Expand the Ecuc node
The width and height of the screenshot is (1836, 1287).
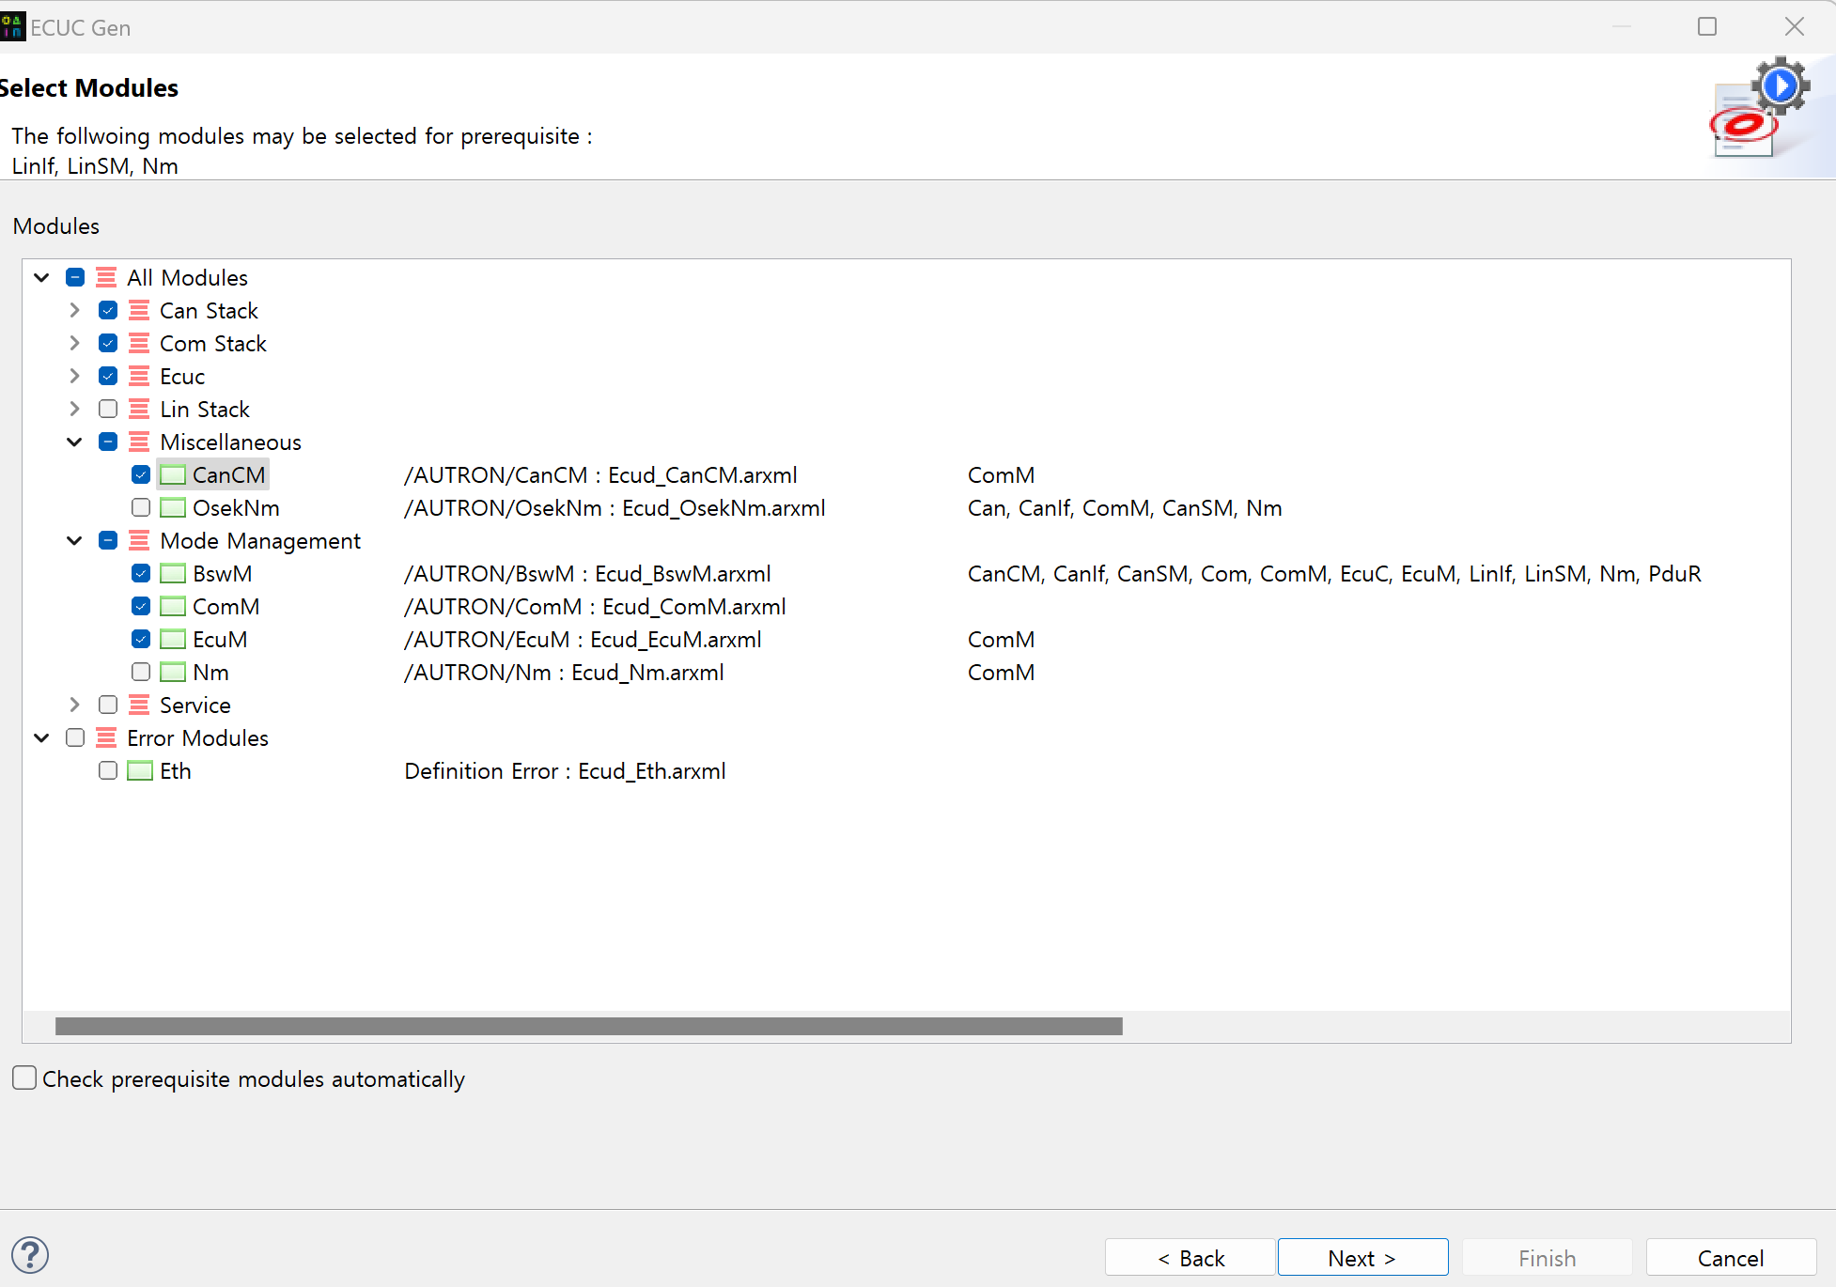point(74,376)
